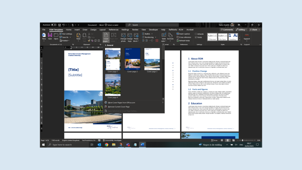Open the Editing mode dropdown
Screen dimensions: 302x170
coord(242,30)
